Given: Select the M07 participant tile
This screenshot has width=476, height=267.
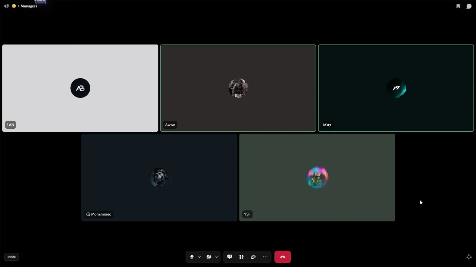Looking at the screenshot, I should (396, 88).
